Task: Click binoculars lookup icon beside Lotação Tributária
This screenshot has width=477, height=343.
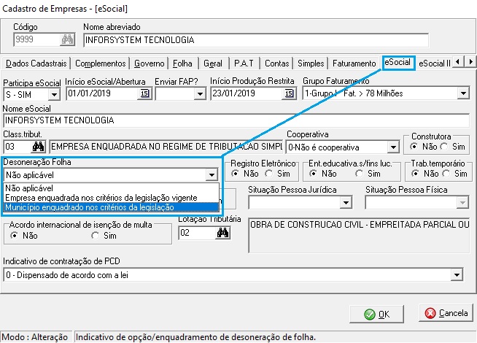Action: (223, 234)
